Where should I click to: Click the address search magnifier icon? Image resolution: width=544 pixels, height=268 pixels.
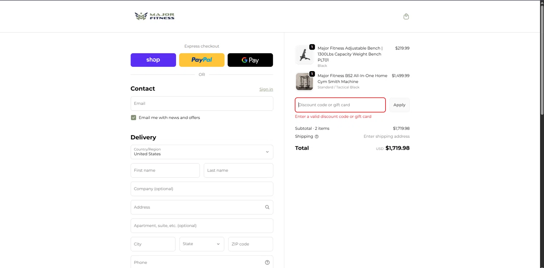tap(267, 207)
